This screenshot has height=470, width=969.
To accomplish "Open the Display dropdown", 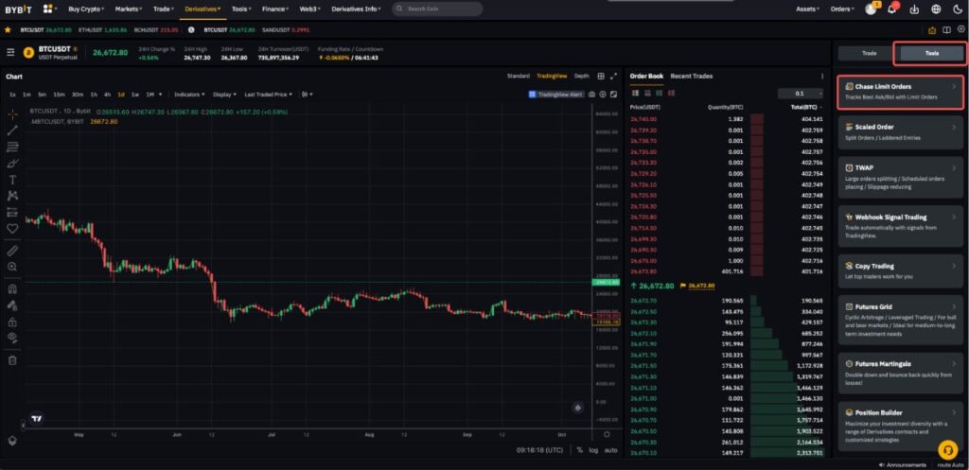I will [x=224, y=95].
